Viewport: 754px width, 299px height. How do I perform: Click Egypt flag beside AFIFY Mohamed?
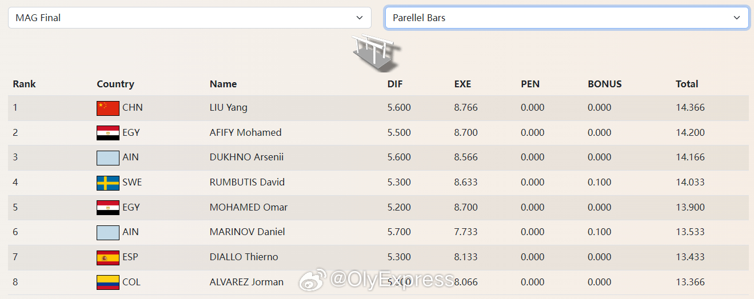pyautogui.click(x=108, y=133)
